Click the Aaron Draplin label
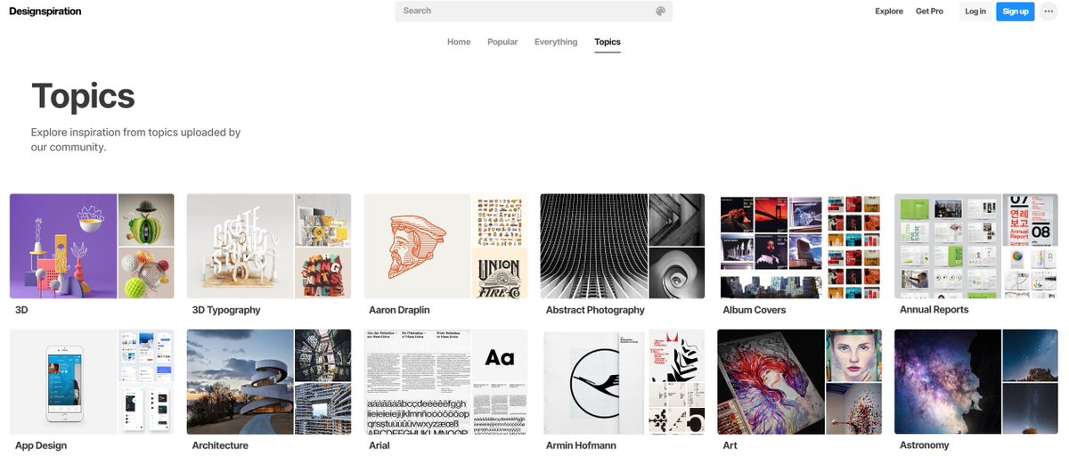This screenshot has height=456, width=1069. coord(401,310)
